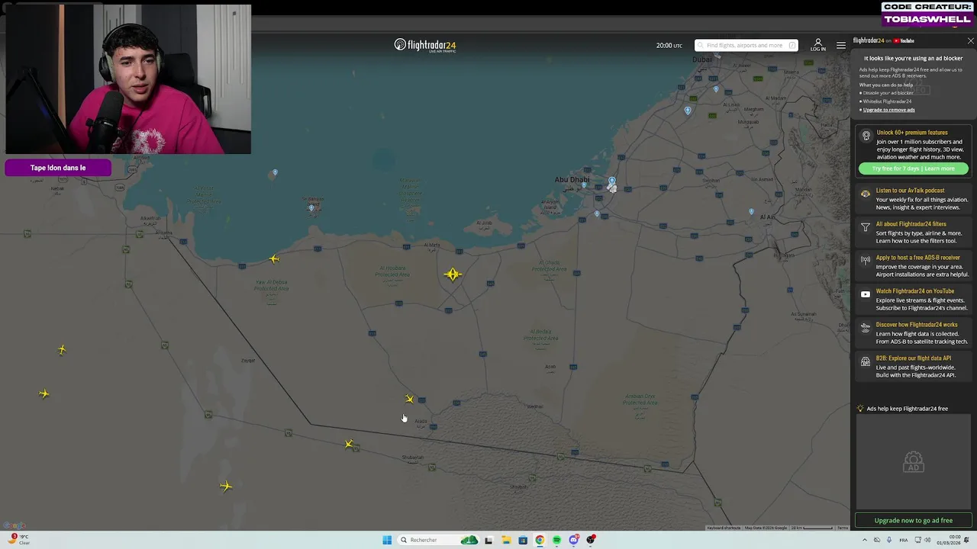Click the medal icon next to premium features
Screen dimensions: 977x549
pyautogui.click(x=866, y=136)
